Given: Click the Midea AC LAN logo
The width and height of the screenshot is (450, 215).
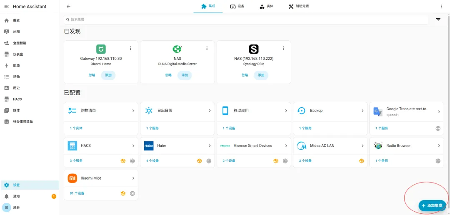Looking at the screenshot, I should coord(302,146).
